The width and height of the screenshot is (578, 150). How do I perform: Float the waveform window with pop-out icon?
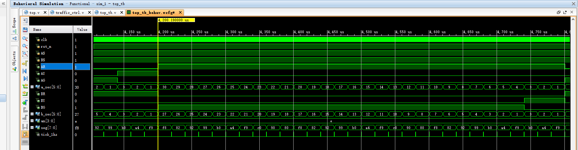coord(565,12)
